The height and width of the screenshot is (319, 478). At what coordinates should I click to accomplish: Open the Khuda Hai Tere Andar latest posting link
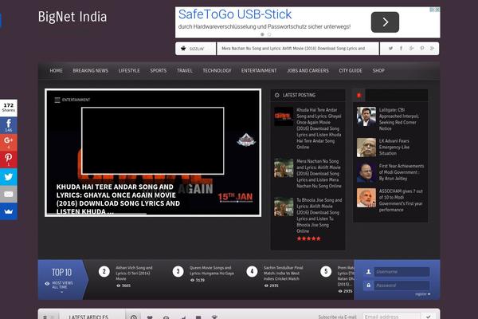pos(319,128)
